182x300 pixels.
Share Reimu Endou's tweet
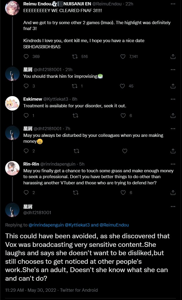coord(173,56)
